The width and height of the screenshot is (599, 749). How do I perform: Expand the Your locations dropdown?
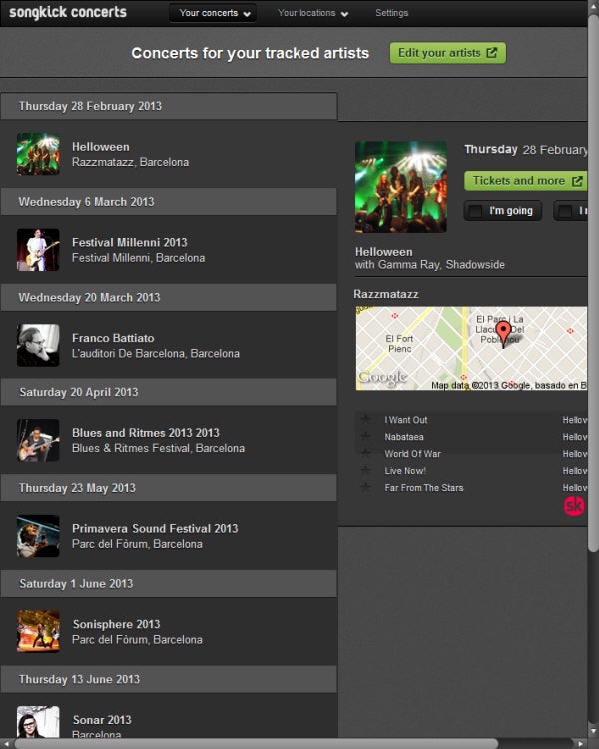(312, 13)
